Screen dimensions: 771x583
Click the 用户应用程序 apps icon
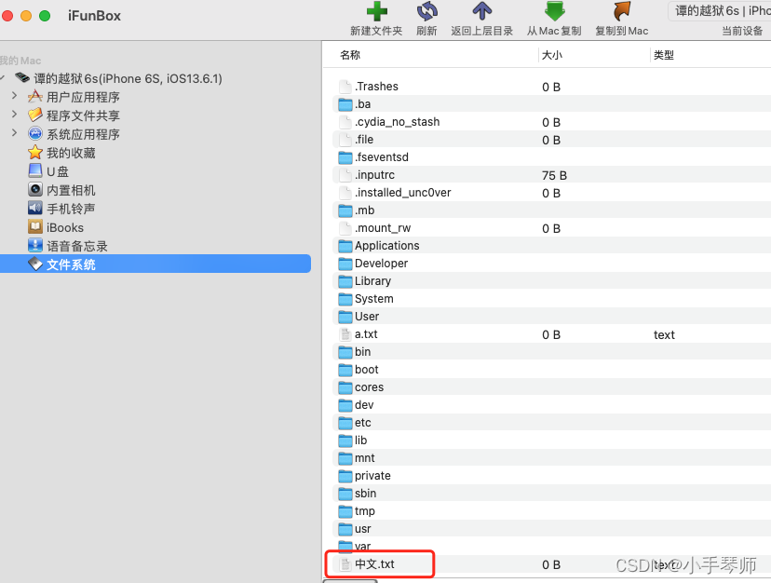point(34,97)
